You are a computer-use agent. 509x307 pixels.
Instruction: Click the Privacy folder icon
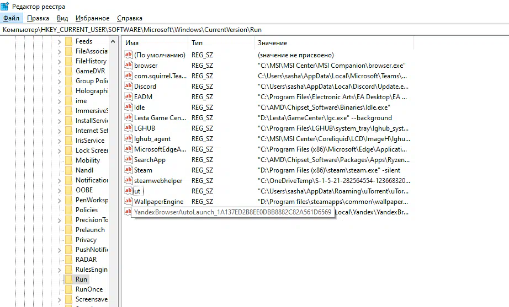[68, 240]
